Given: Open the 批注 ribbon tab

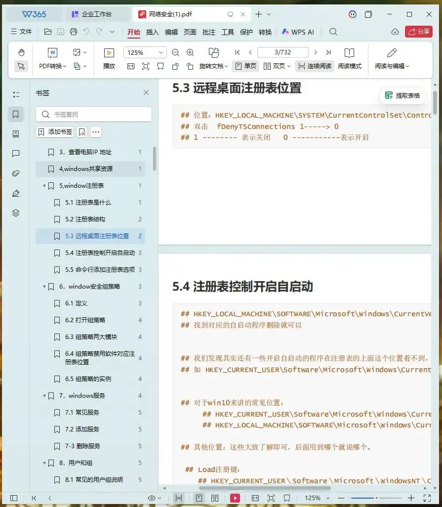Looking at the screenshot, I should 209,32.
